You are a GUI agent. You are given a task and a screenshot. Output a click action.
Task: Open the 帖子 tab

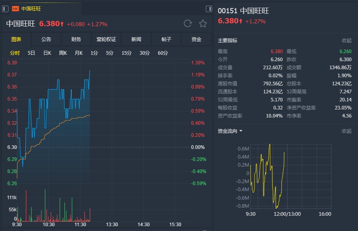(x=166, y=39)
